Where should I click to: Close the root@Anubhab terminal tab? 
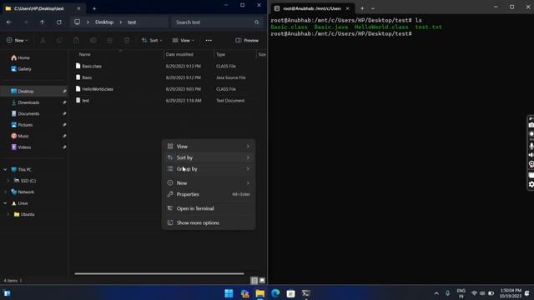click(x=347, y=8)
